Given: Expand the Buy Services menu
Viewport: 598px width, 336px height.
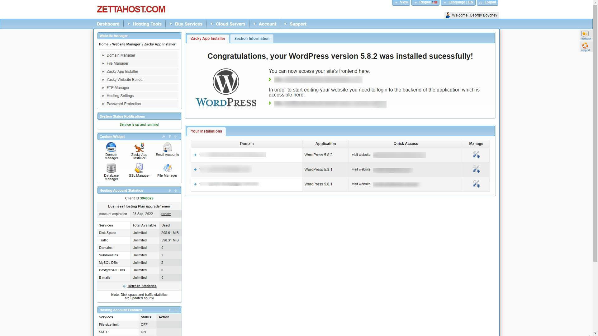Looking at the screenshot, I should (186, 24).
